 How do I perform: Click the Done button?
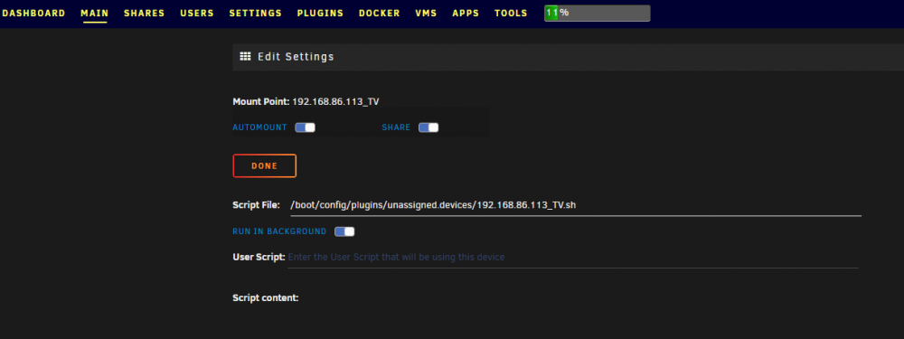pos(265,165)
